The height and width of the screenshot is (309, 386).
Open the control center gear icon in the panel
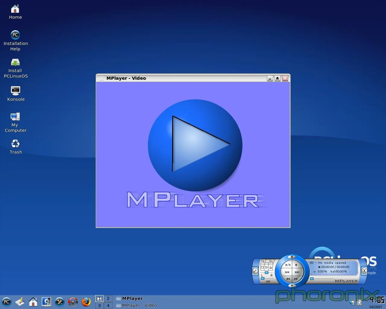coord(46,302)
